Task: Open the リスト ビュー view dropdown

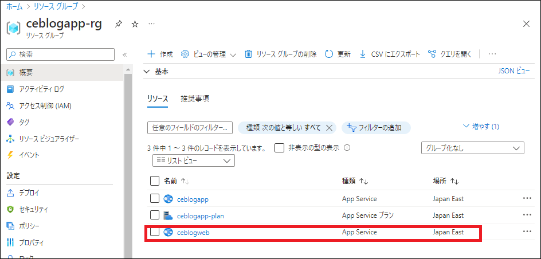Action: tap(194, 160)
